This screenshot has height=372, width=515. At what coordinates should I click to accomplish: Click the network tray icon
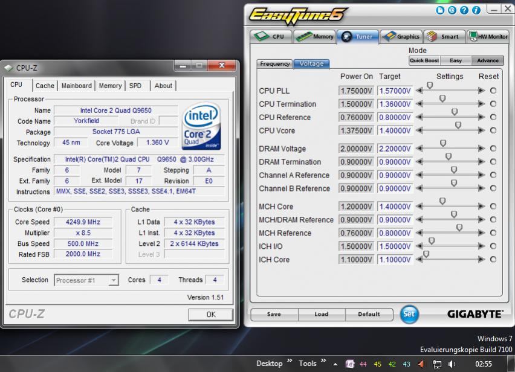coord(437,364)
